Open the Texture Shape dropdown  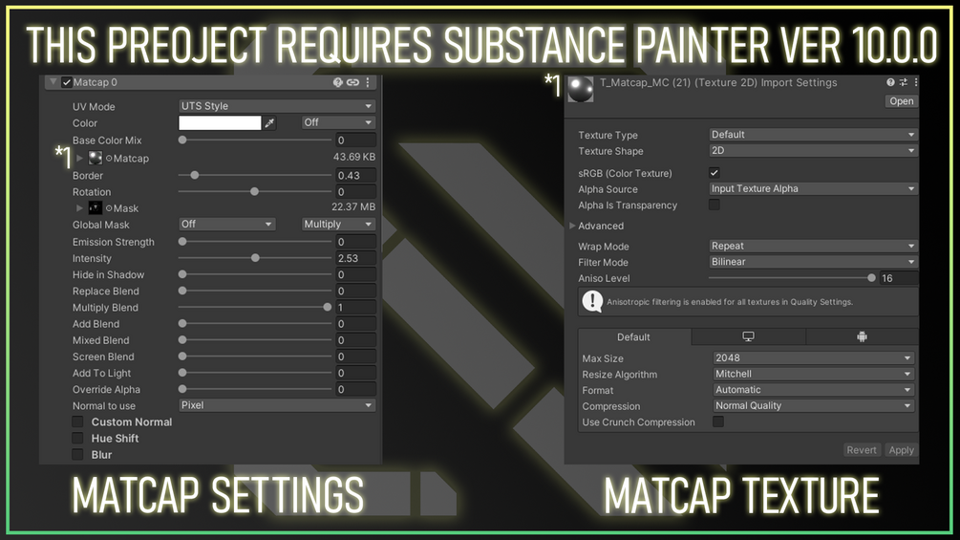[x=813, y=151]
